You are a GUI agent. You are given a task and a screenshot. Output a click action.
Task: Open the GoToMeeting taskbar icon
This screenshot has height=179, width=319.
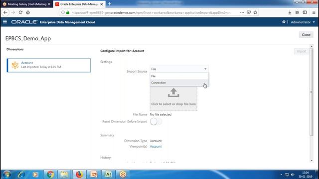(123, 175)
